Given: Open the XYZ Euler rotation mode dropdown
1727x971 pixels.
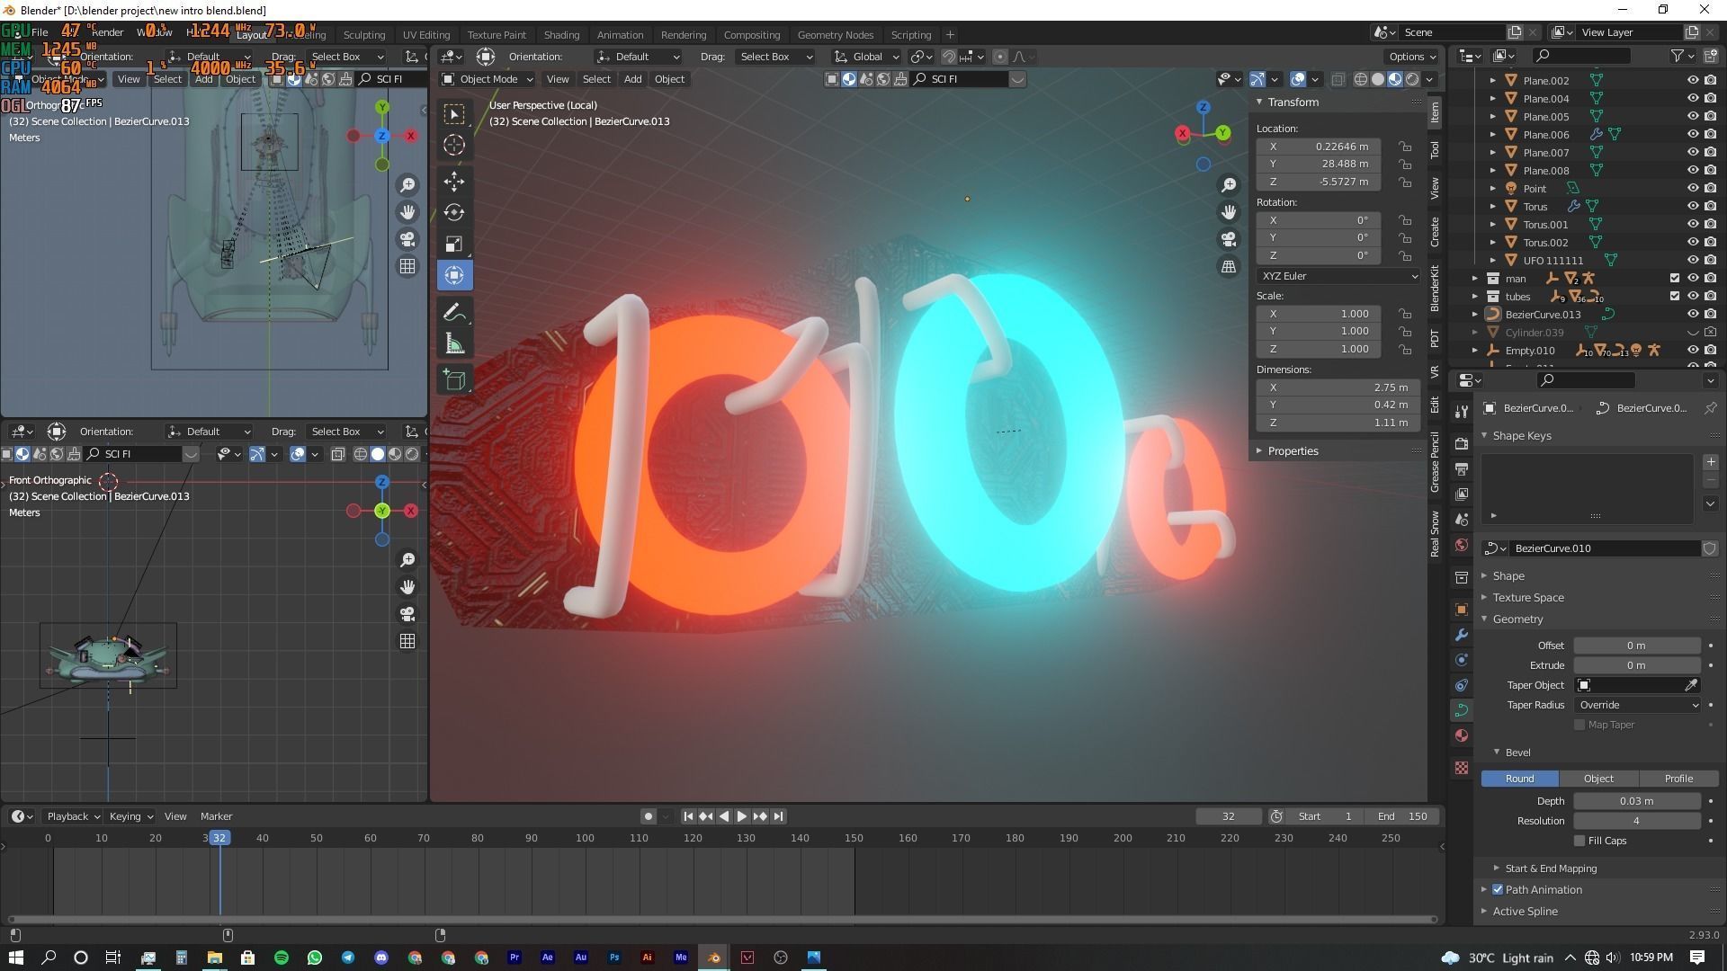Looking at the screenshot, I should [1338, 276].
